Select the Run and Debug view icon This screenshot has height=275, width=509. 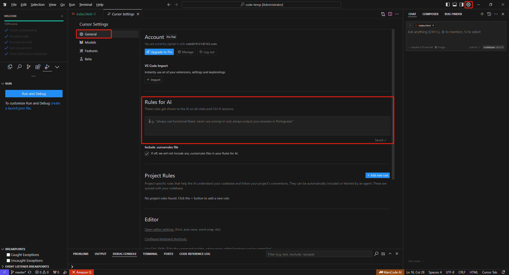click(x=47, y=67)
